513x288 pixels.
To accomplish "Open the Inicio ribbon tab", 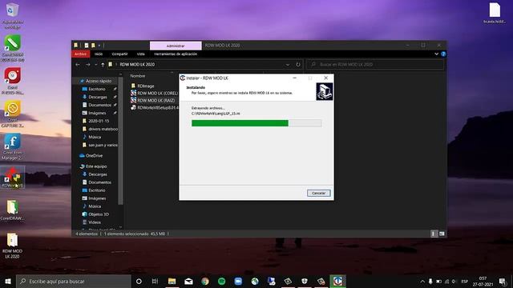I will (x=99, y=54).
